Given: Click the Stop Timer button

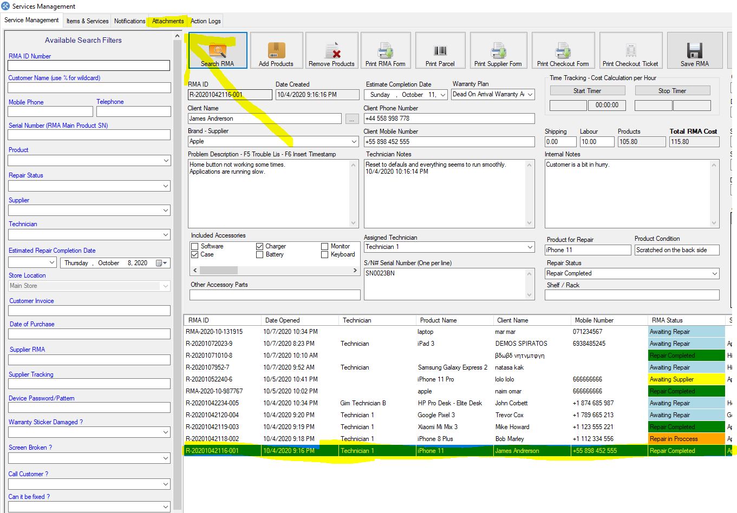Looking at the screenshot, I should pos(672,90).
